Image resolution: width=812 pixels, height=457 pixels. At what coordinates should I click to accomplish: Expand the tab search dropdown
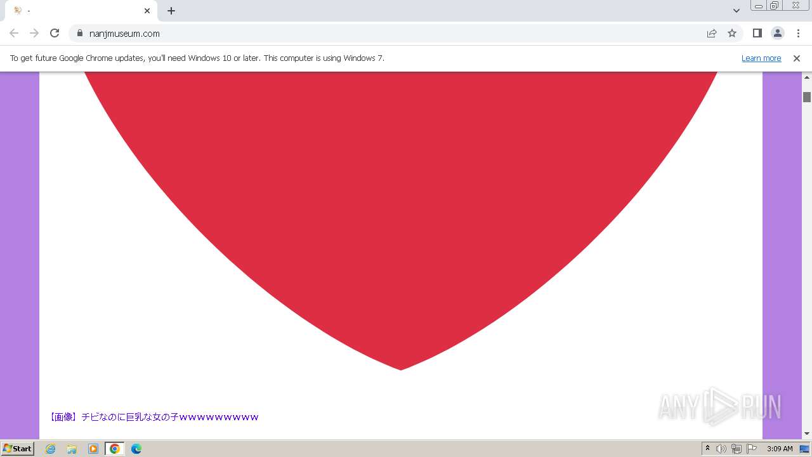tap(736, 11)
